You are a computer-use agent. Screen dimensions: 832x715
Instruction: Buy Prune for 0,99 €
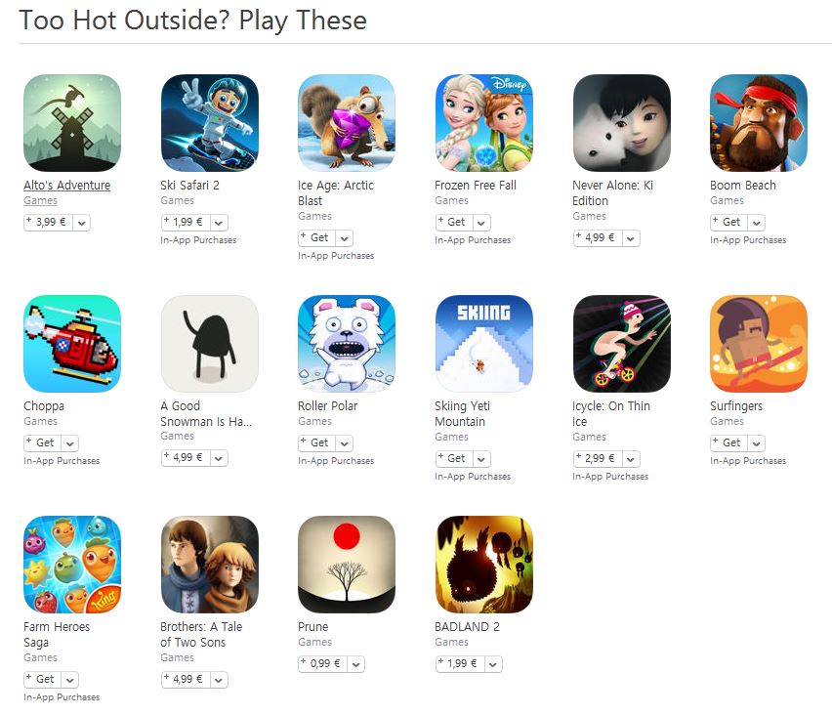[323, 664]
